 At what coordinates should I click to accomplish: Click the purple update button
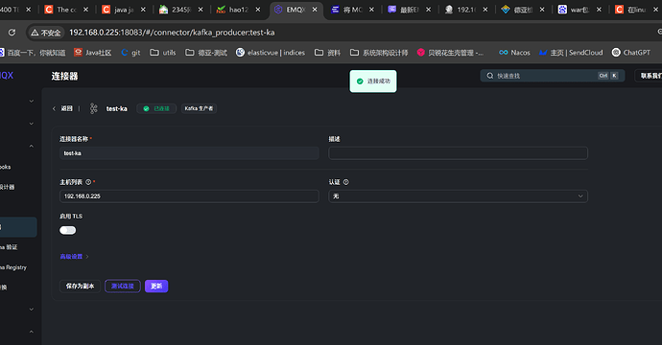(156, 286)
